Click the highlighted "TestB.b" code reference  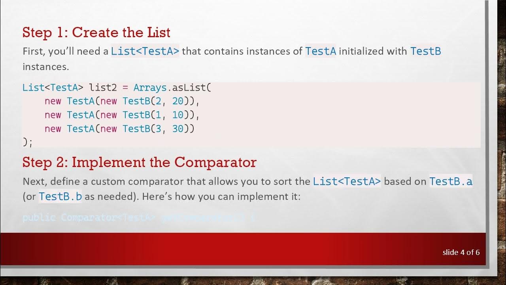coord(60,196)
